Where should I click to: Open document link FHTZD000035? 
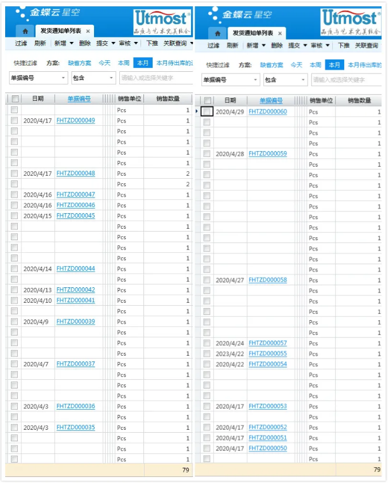click(76, 427)
